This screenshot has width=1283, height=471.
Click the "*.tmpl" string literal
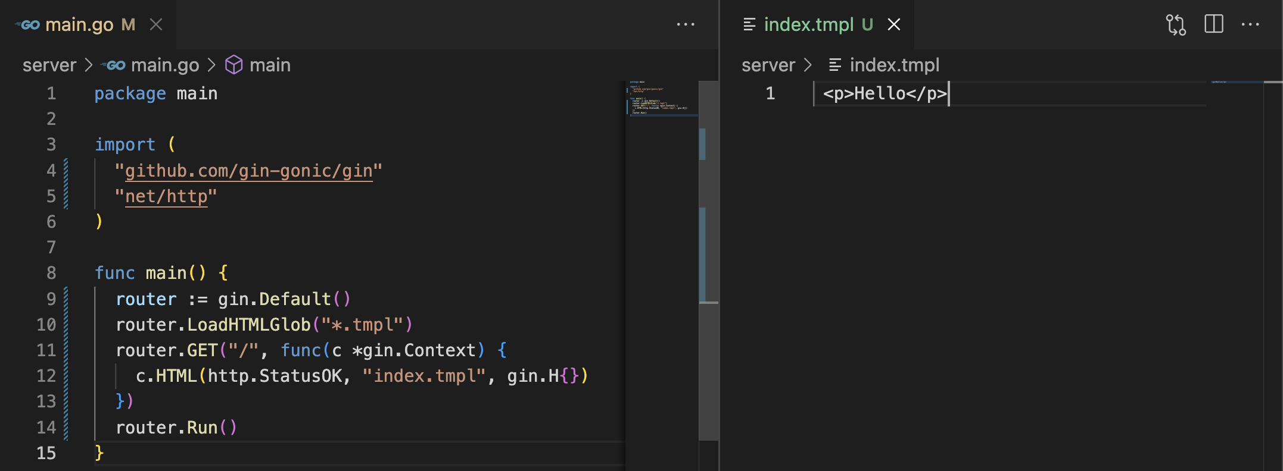pos(362,325)
